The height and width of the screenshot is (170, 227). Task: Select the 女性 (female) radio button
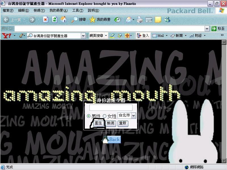104,116
